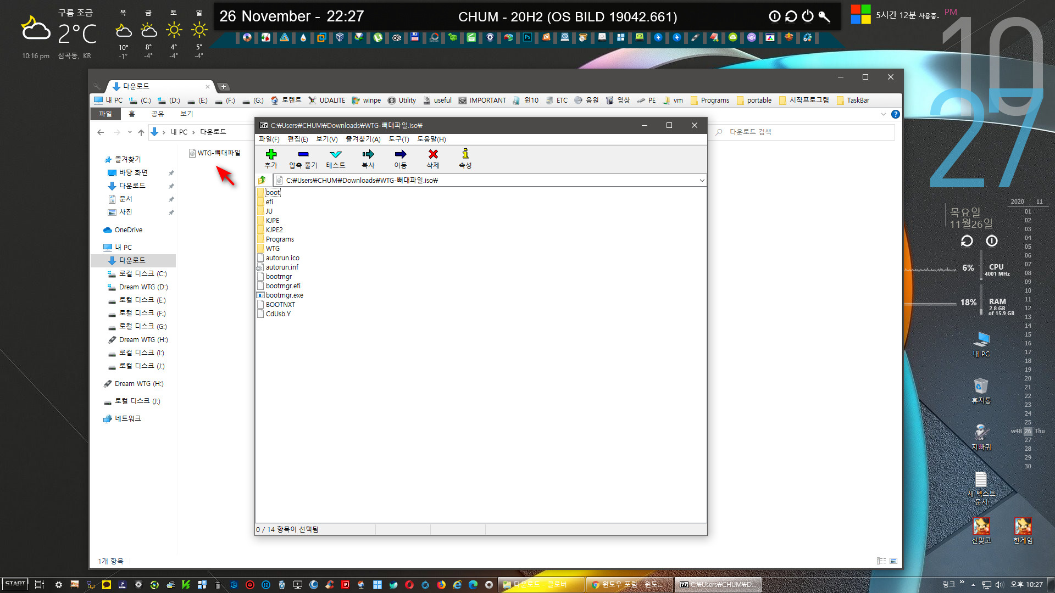This screenshot has height=593, width=1055.
Task: Click the volume icon in system tray
Action: [1000, 585]
